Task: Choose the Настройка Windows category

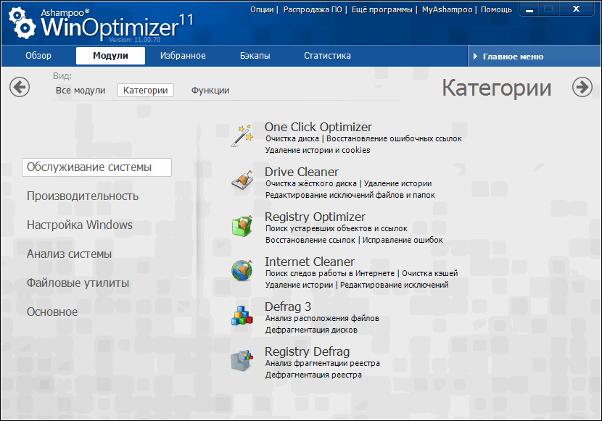Action: click(80, 225)
